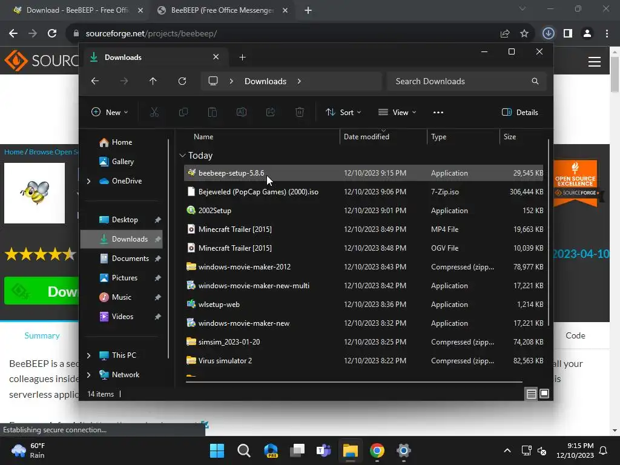620x465 pixels.
Task: Open Chrome side panel icon
Action: click(x=568, y=34)
